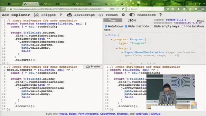The image size is (206, 116).
Task: Toggle the Prettier switch
Action: click(x=88, y=67)
